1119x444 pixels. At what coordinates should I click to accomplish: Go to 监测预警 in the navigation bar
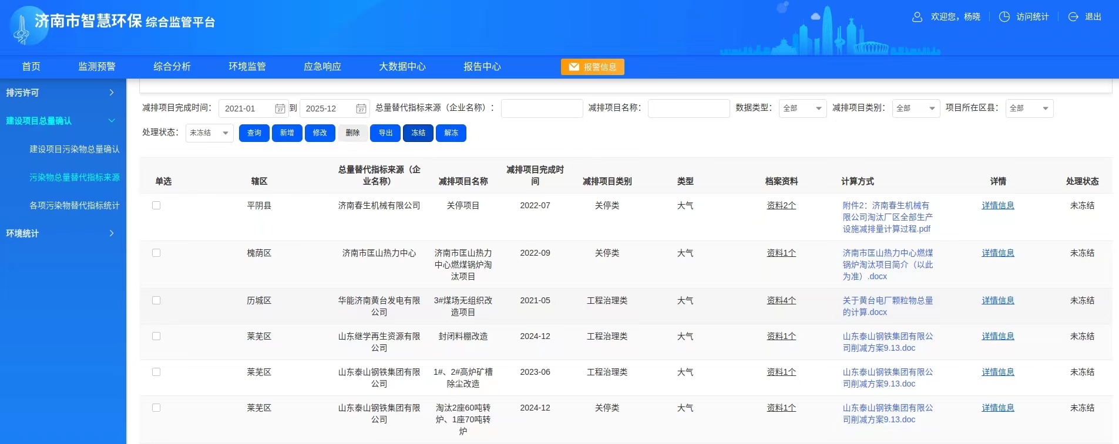coord(97,67)
